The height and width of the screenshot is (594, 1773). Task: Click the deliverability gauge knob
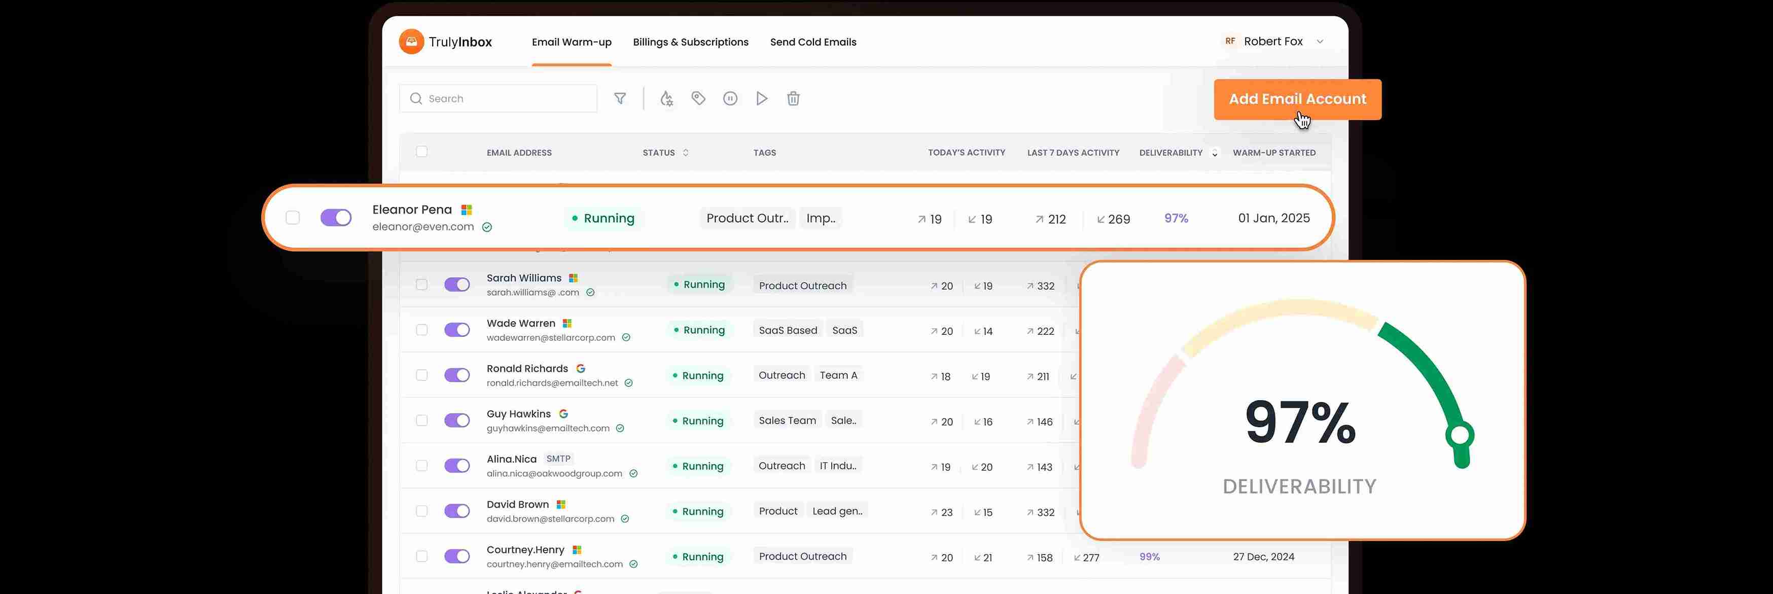point(1459,435)
